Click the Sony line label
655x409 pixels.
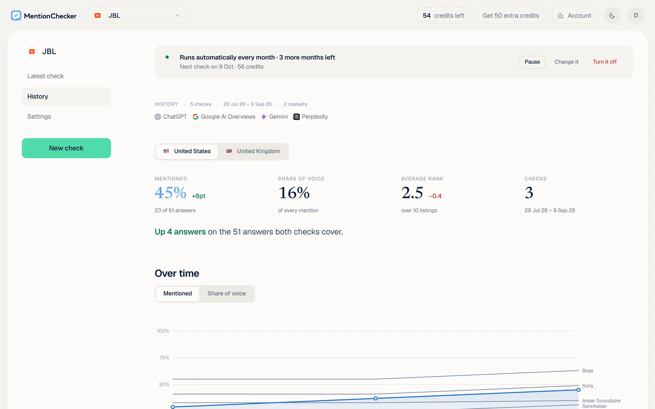point(588,386)
